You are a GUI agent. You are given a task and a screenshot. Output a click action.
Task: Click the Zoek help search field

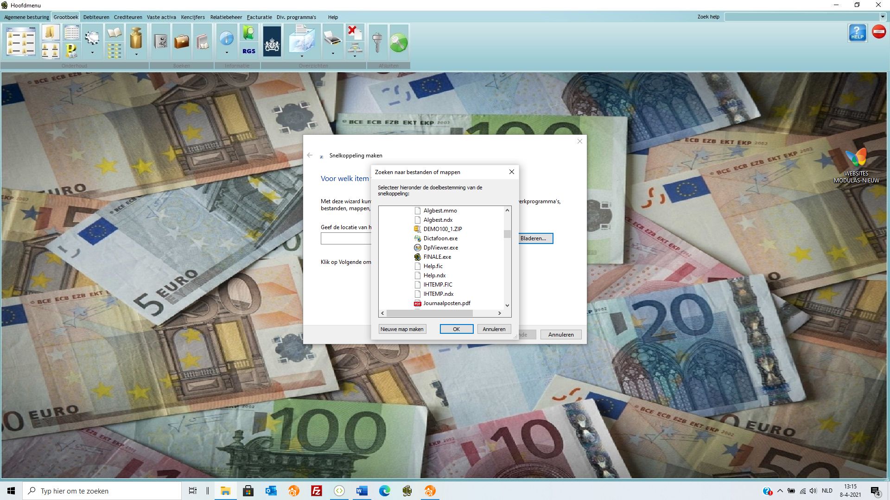pos(801,17)
